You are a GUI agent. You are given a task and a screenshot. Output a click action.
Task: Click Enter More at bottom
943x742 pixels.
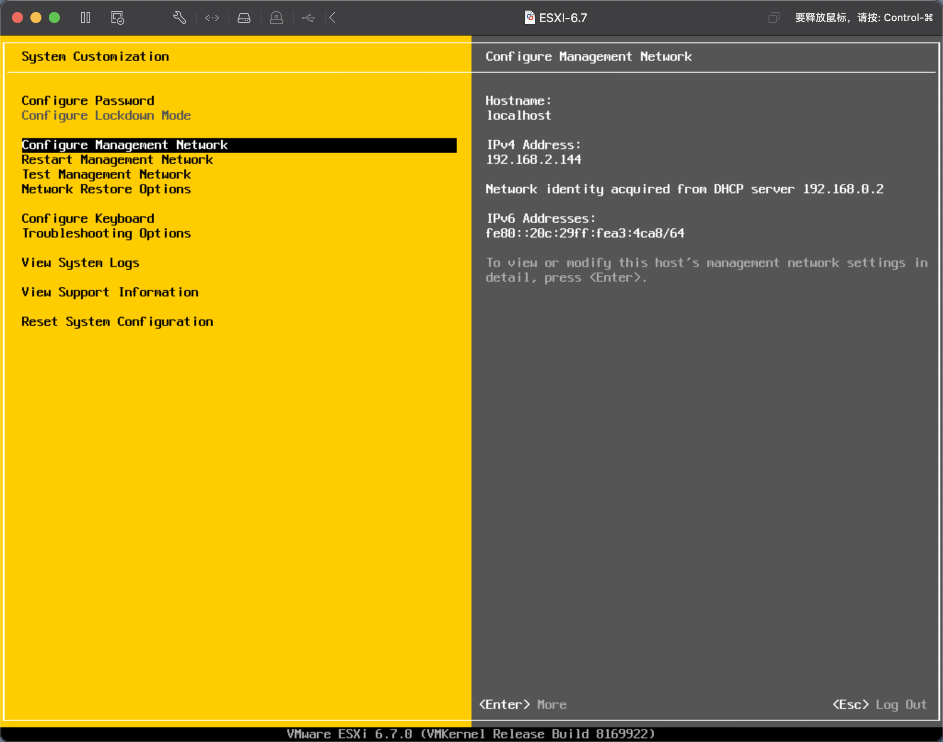(523, 704)
